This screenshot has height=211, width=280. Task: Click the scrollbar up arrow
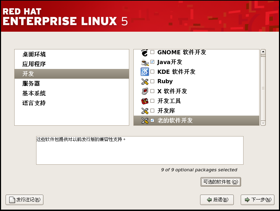(263, 52)
